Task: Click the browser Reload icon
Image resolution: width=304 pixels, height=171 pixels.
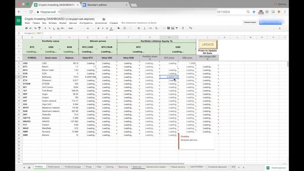Action: (x=31, y=12)
